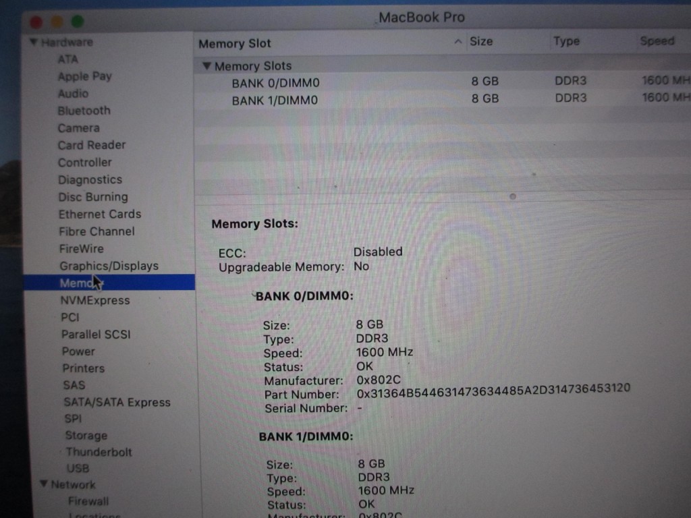This screenshot has width=691, height=518.
Task: Select the BANK 1/DIMM0 table row
Action: [x=443, y=100]
